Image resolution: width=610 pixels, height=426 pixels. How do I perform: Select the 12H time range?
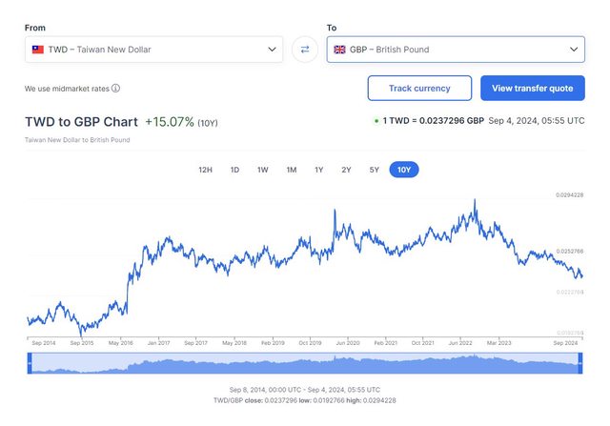205,170
